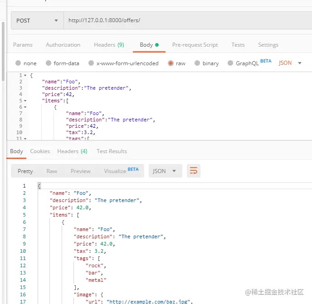Open the response JSON format dropdown
Screen dimensions: 312x304
pyautogui.click(x=165, y=171)
